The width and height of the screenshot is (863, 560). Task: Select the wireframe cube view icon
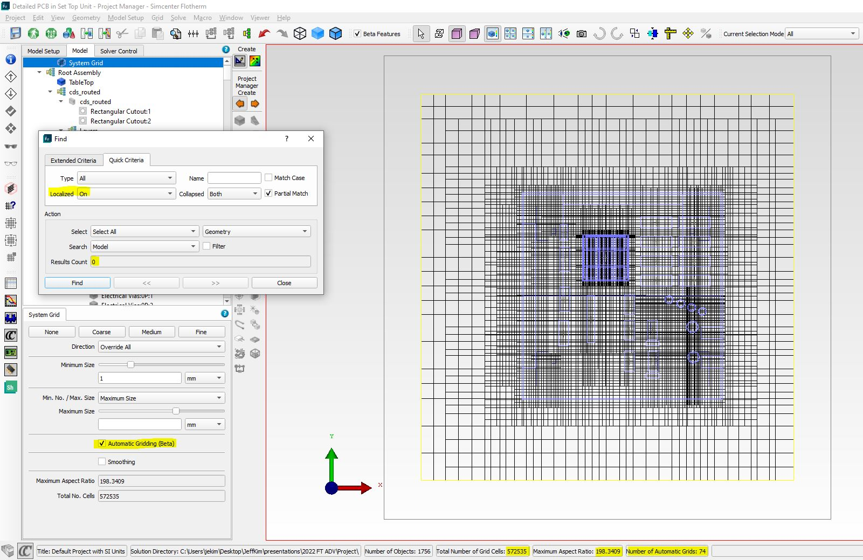(x=300, y=33)
